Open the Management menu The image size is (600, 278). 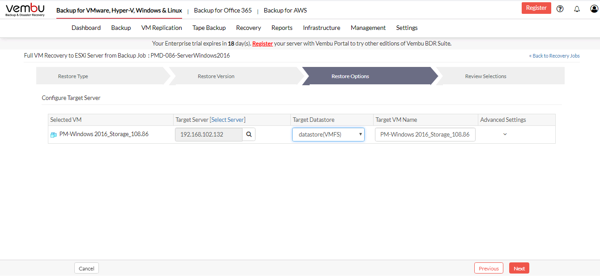(x=368, y=28)
